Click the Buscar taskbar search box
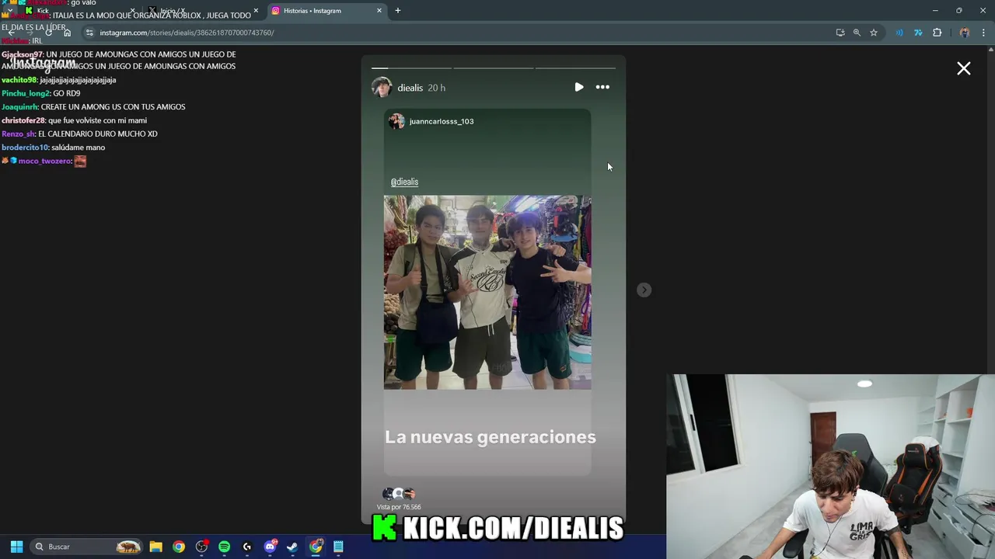 coord(87,547)
